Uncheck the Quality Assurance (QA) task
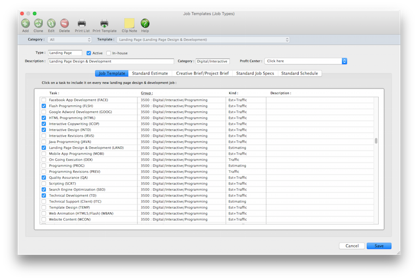The image size is (418, 280). tap(44, 178)
